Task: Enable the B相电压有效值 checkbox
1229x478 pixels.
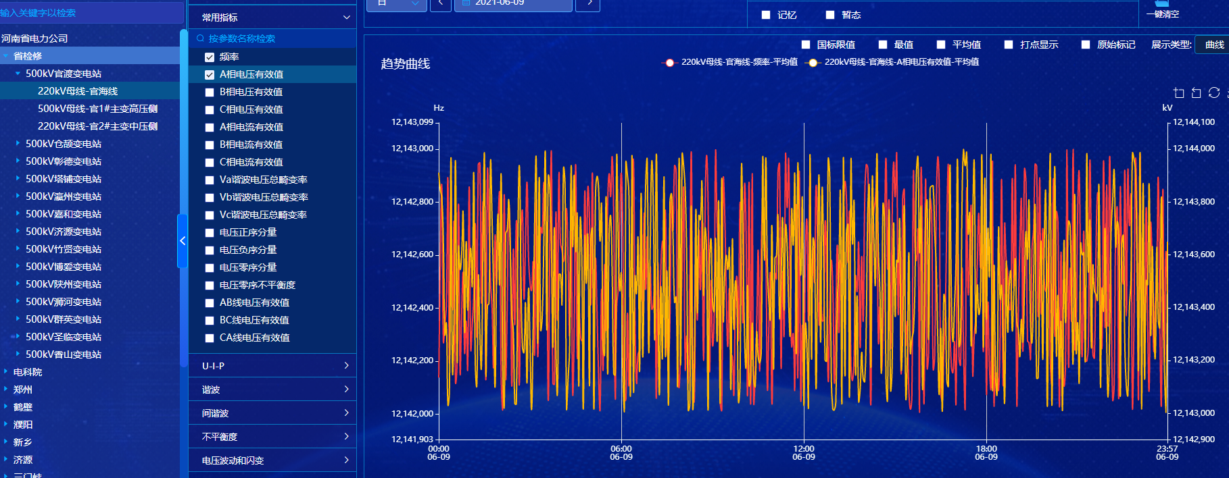Action: [210, 92]
